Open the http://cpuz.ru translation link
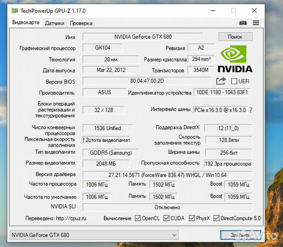Viewport: 283px width, 247px height. pyautogui.click(x=71, y=218)
